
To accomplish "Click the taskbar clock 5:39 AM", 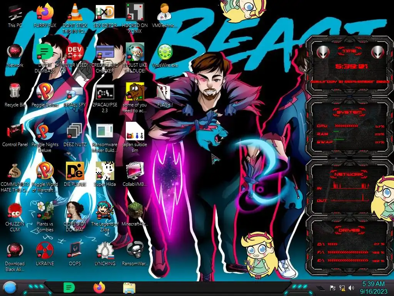I will (x=373, y=288).
